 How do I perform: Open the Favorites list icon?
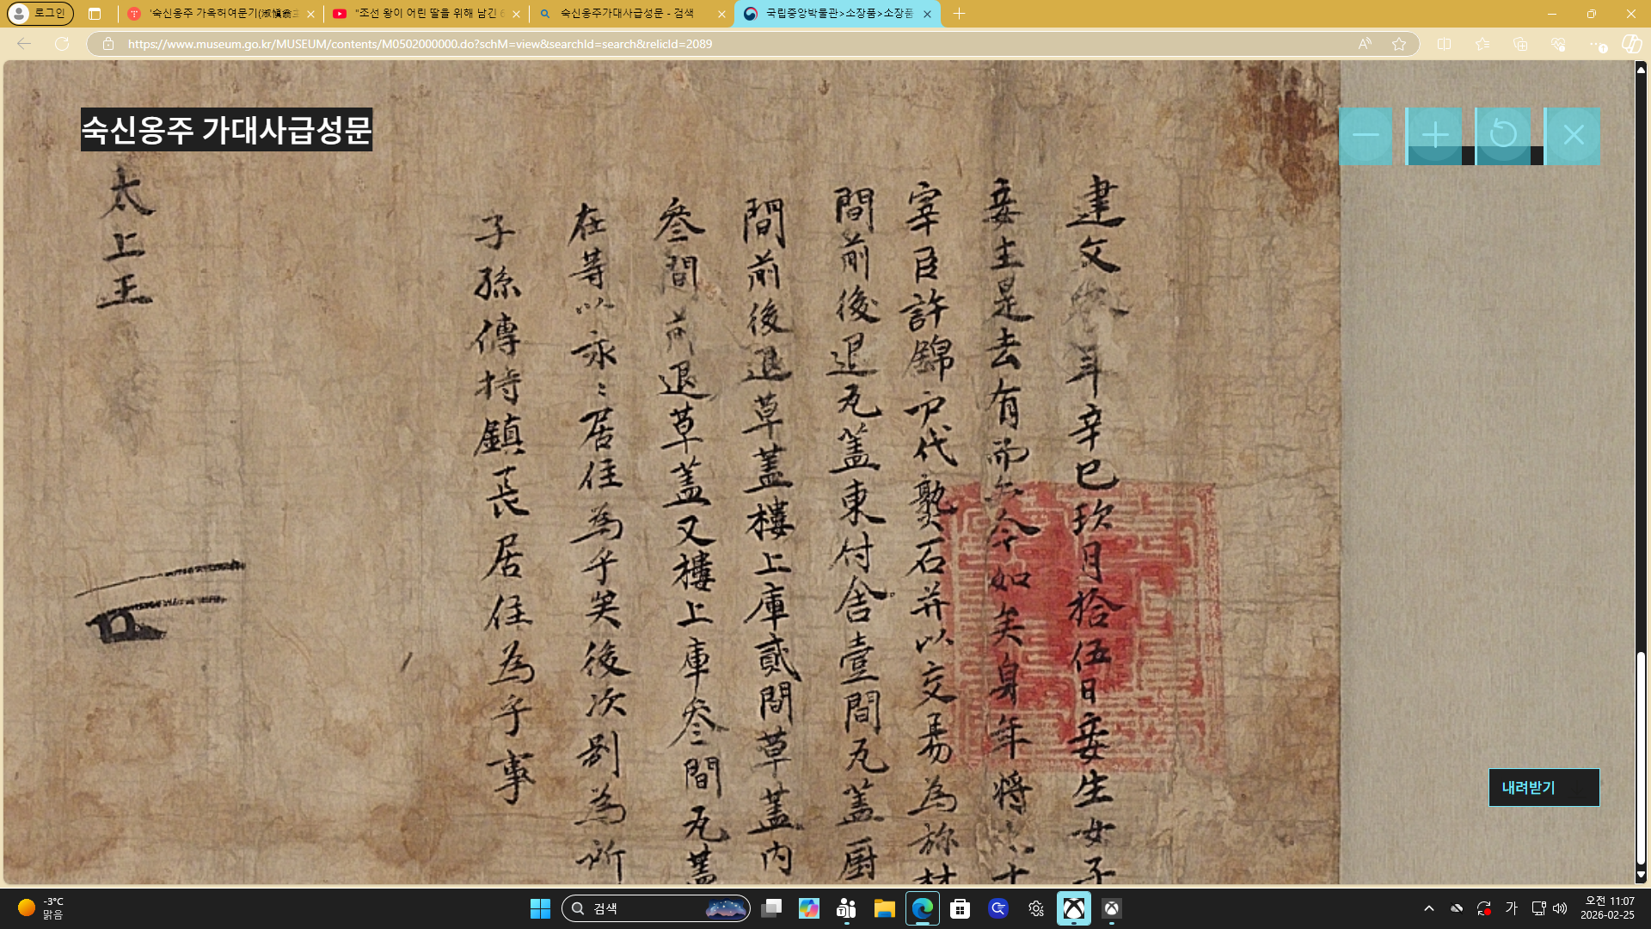1482,44
